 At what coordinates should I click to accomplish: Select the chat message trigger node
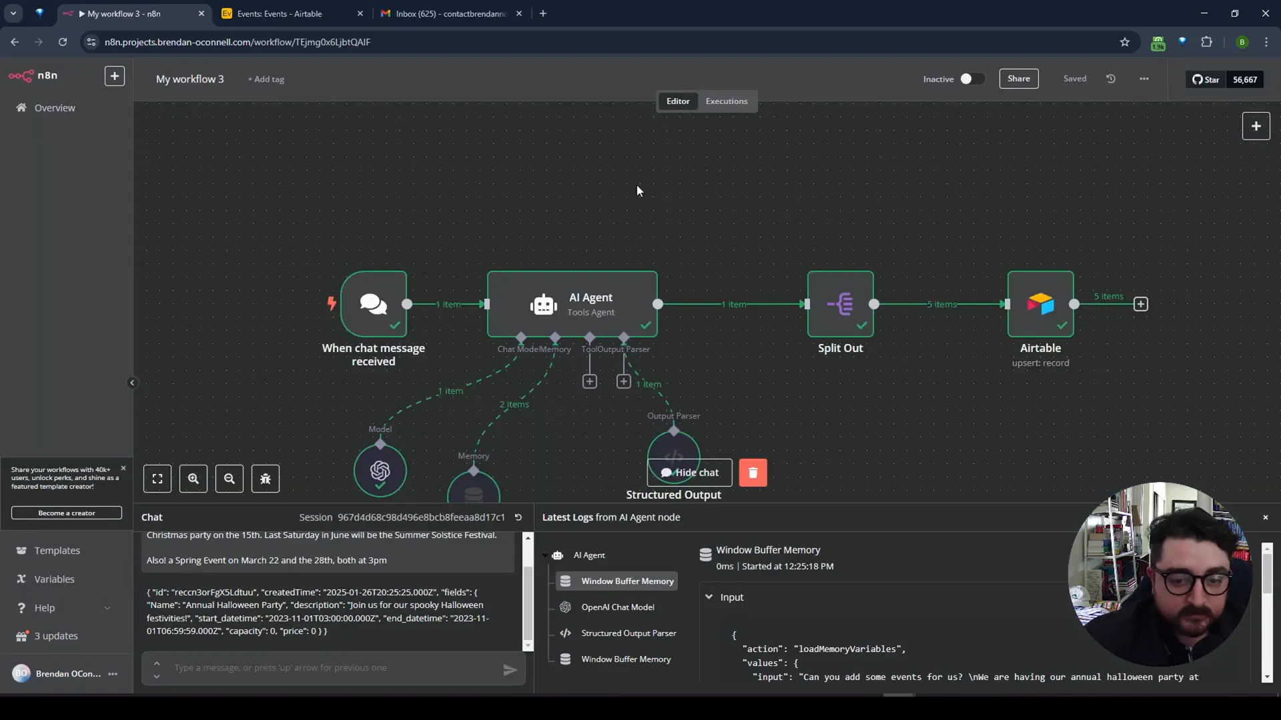point(374,304)
